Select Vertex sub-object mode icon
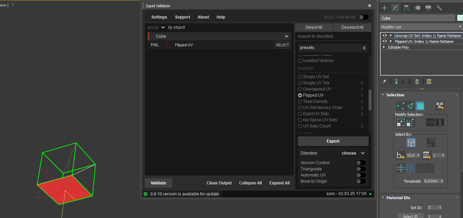Screen dimensions: 463x218 (400, 106)
